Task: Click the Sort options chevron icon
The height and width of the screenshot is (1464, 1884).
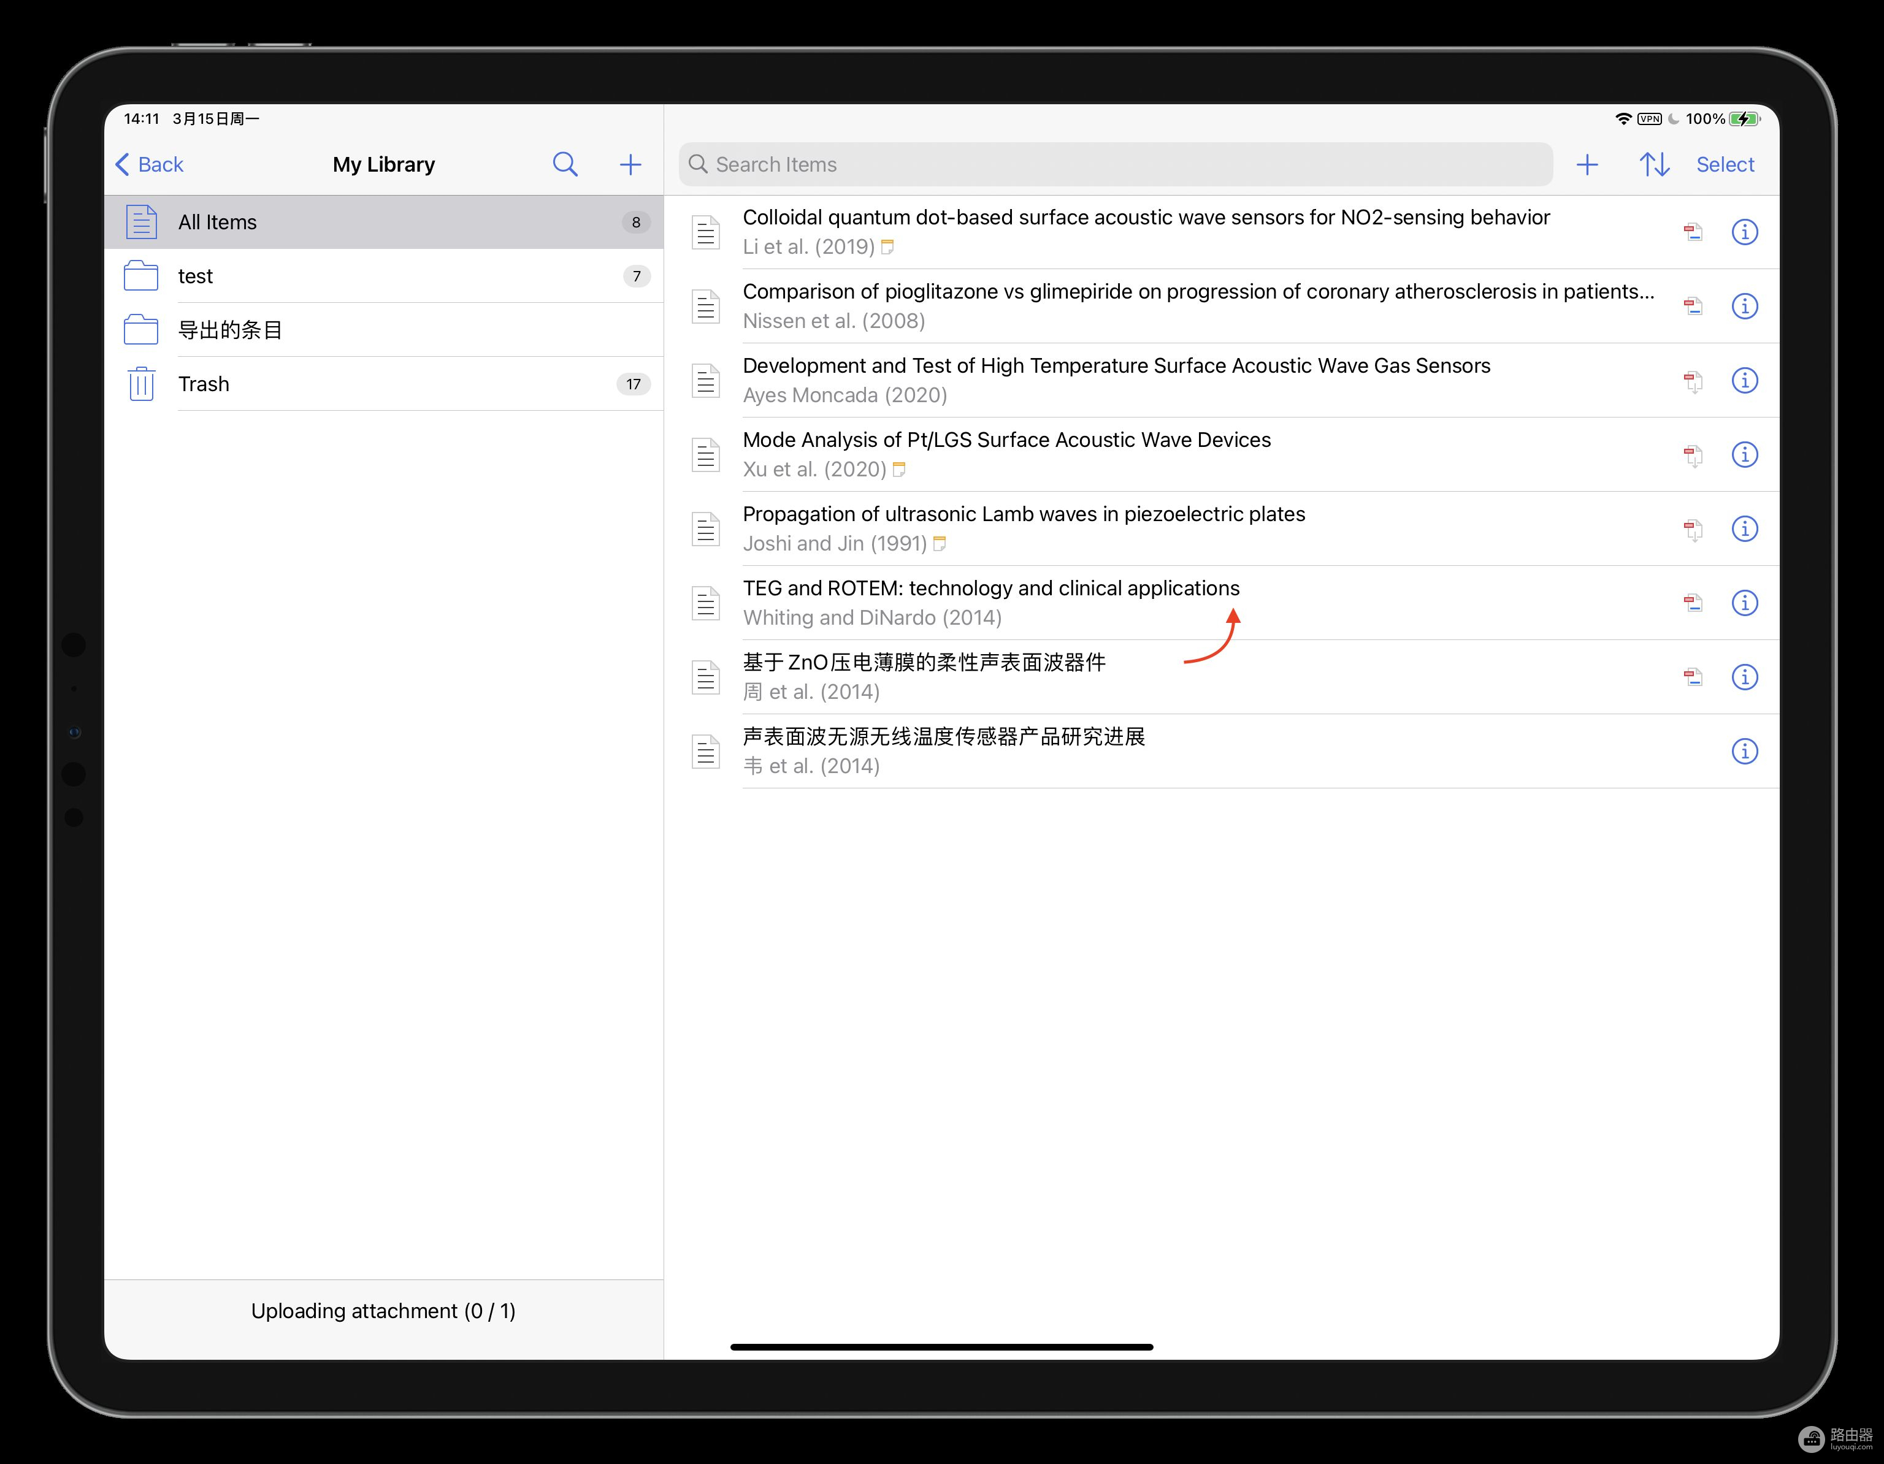Action: (x=1655, y=164)
